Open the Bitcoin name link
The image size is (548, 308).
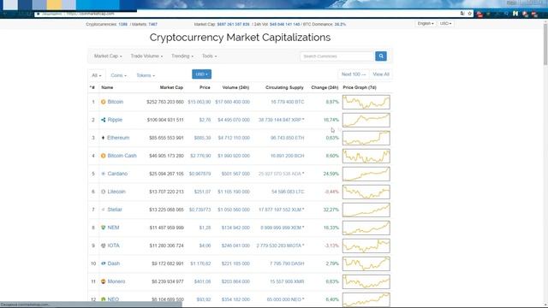coord(116,102)
